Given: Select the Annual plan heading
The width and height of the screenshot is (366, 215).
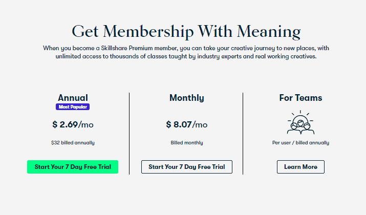Looking at the screenshot, I should click(73, 98).
